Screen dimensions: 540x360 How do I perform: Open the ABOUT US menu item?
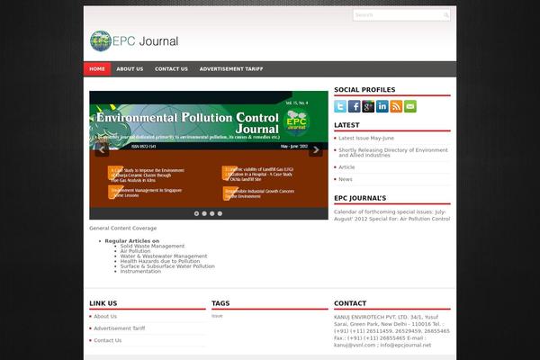click(130, 69)
